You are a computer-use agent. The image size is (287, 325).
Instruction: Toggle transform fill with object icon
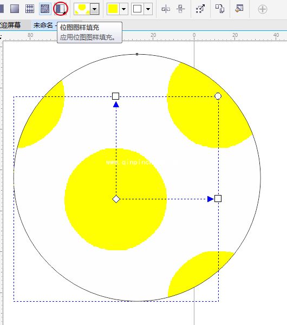coord(200,9)
